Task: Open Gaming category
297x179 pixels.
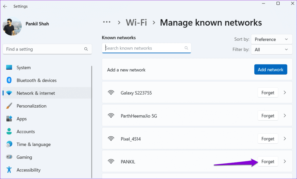Action: click(x=24, y=157)
